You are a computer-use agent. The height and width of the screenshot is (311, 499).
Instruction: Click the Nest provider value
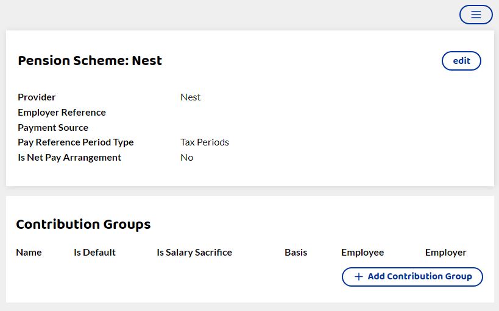coord(191,97)
